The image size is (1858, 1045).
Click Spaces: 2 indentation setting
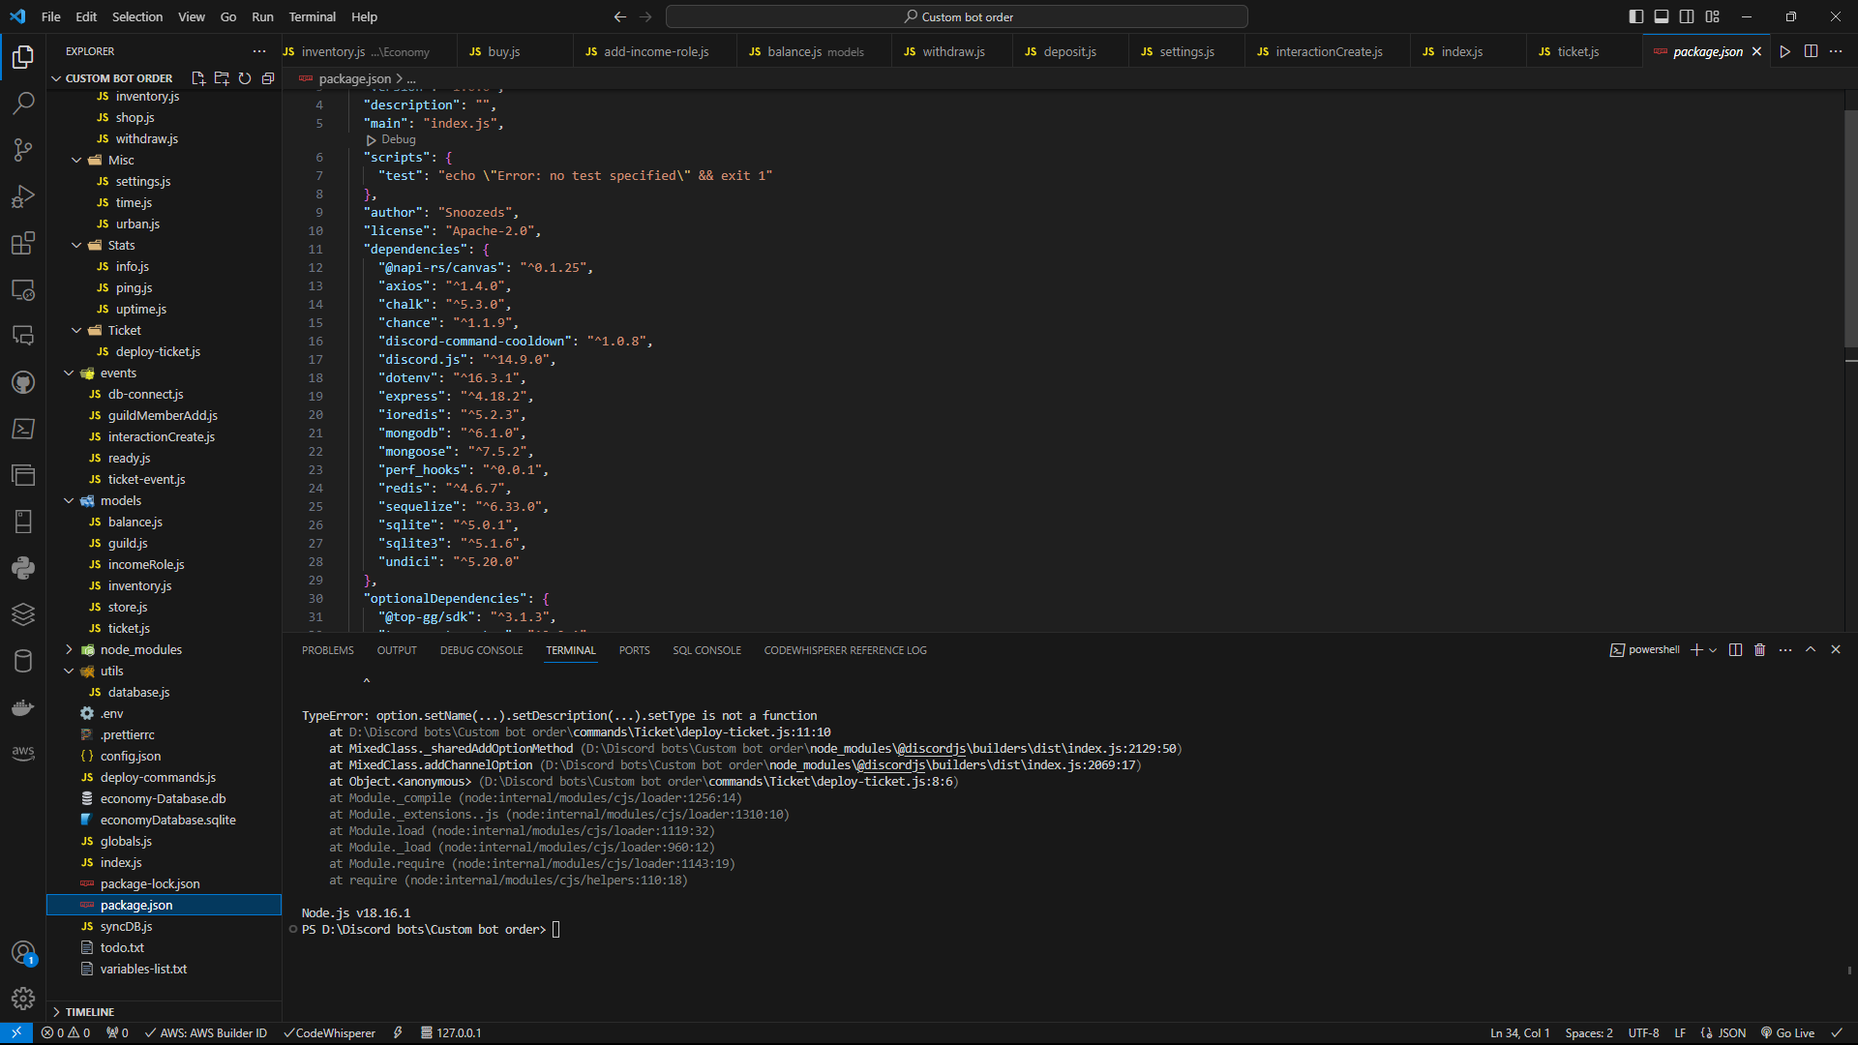click(x=1589, y=1032)
